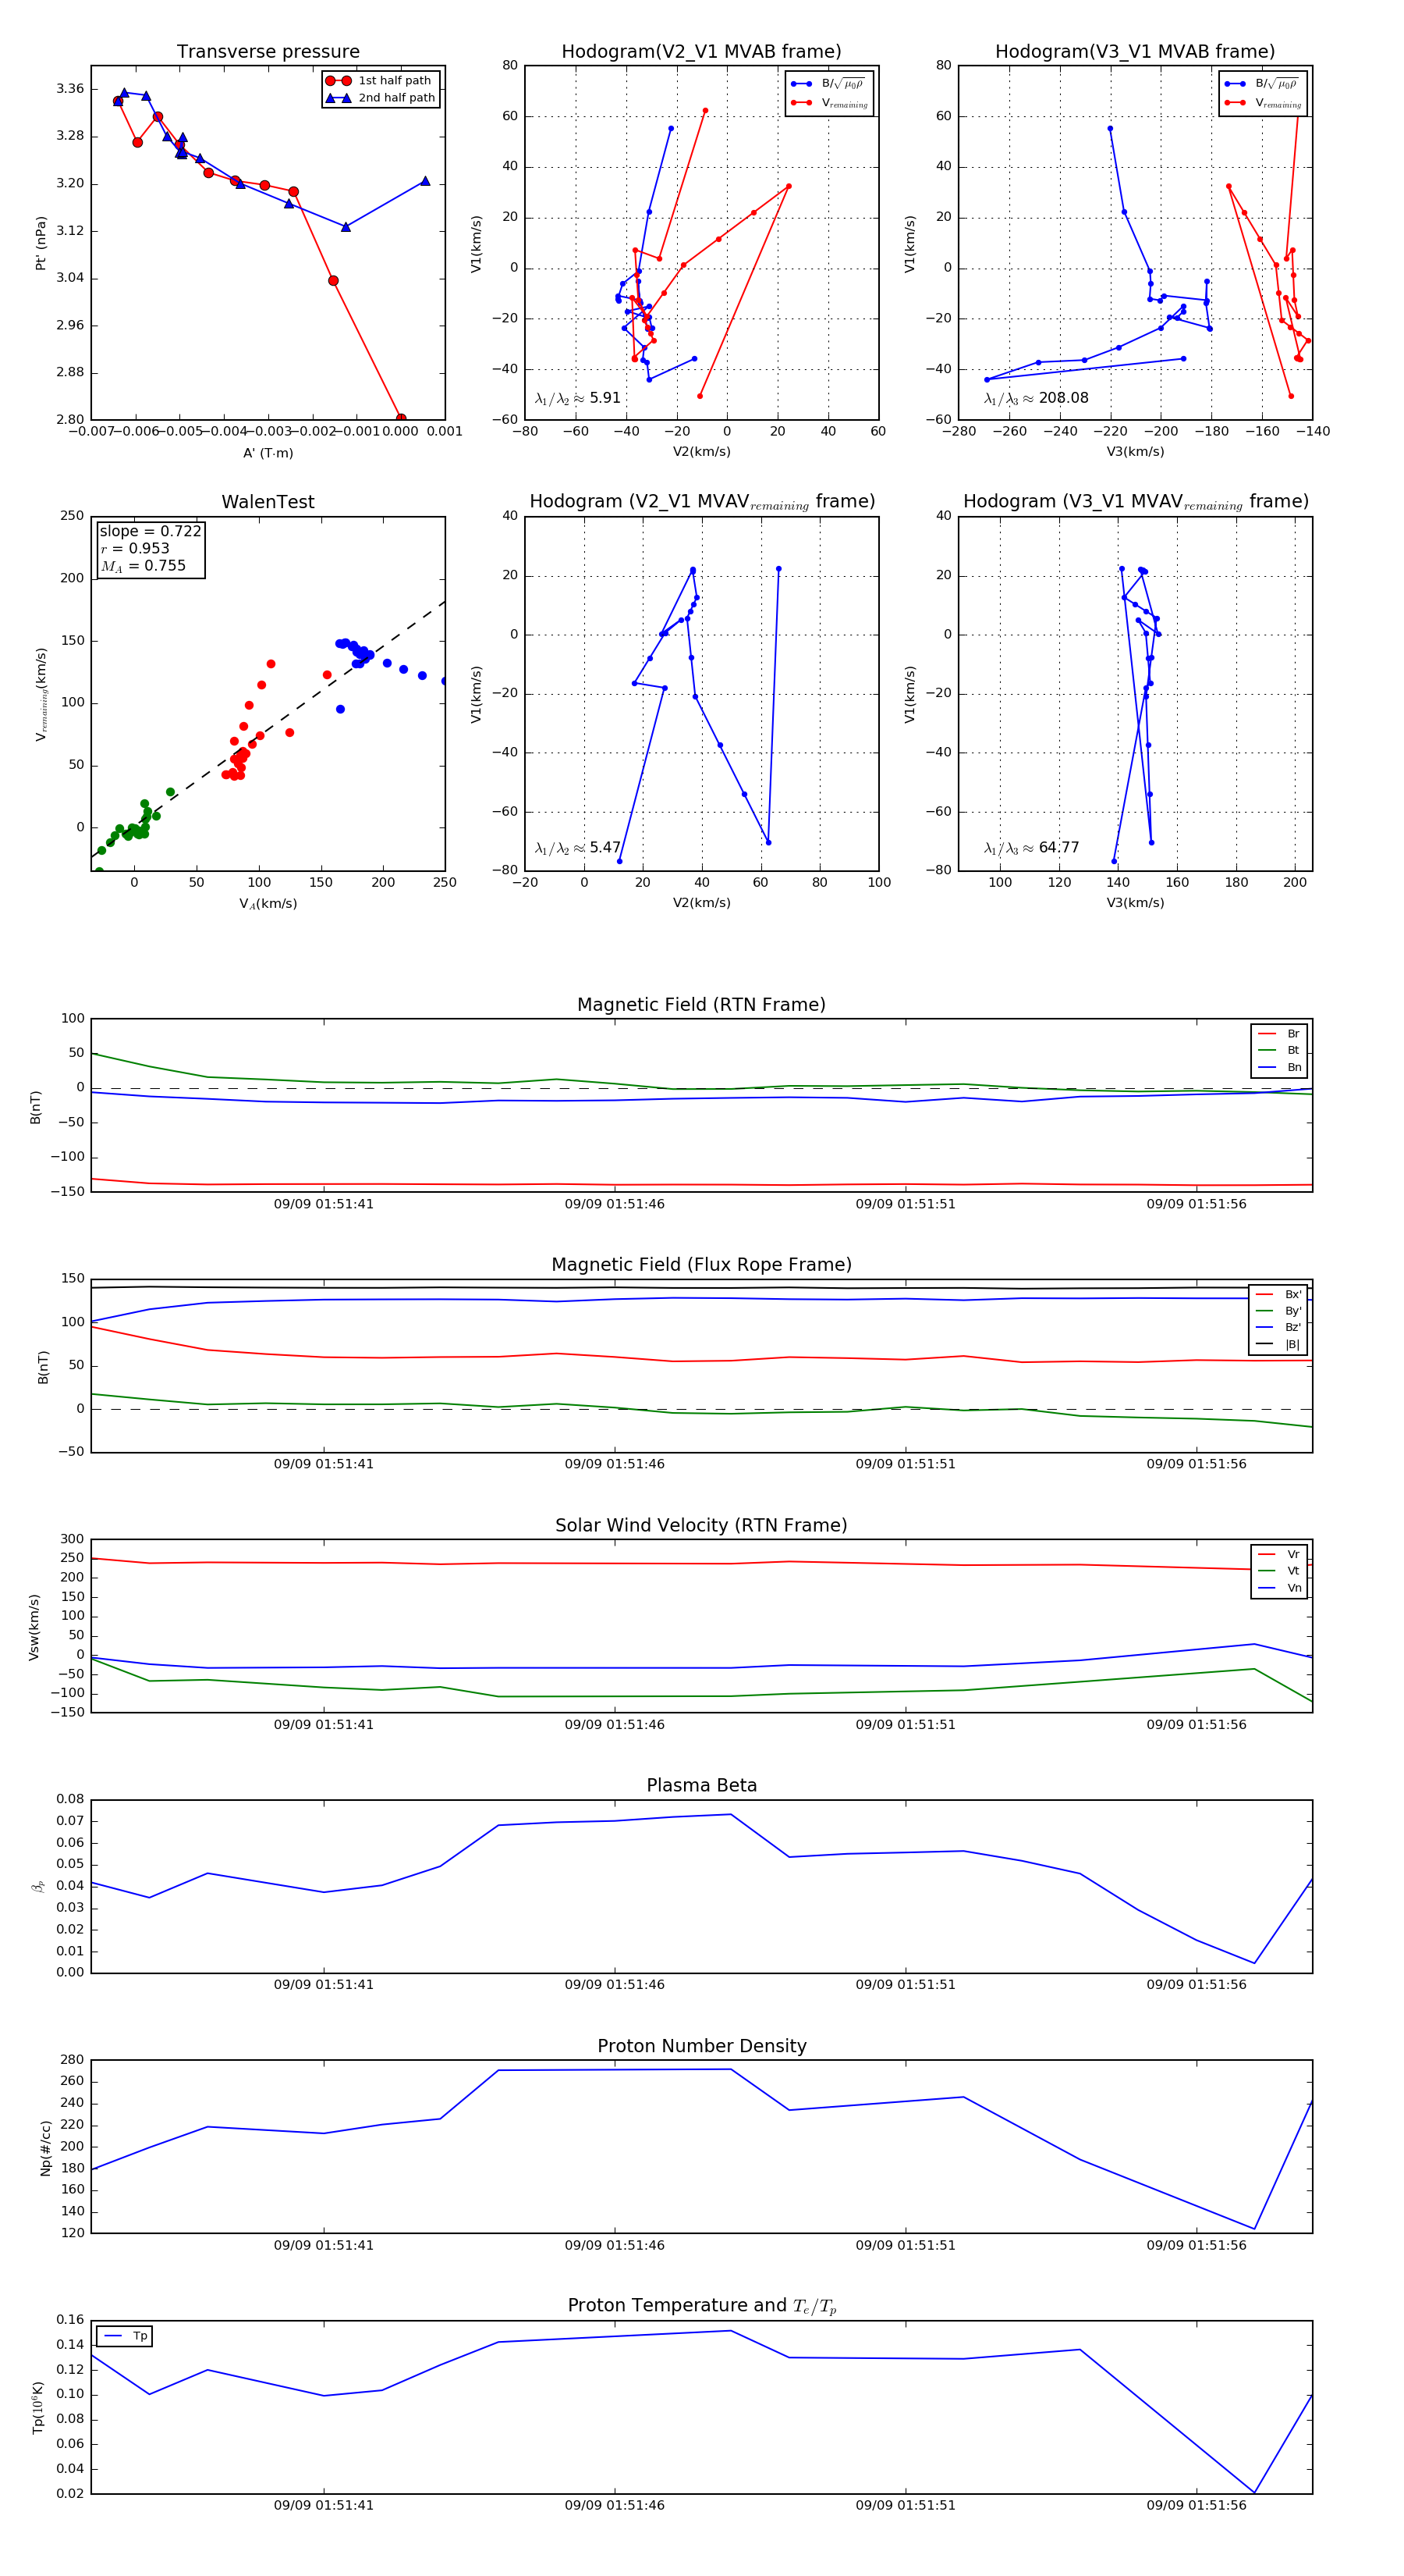
Task: Click the 'Bt' legend entry
Action: 1280,1051
